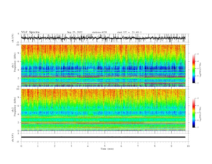
Task: Click the time axis tick label "8"
Action: click(x=155, y=146)
